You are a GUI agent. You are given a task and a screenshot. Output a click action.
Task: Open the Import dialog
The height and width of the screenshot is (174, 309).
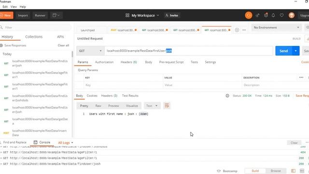(23, 15)
